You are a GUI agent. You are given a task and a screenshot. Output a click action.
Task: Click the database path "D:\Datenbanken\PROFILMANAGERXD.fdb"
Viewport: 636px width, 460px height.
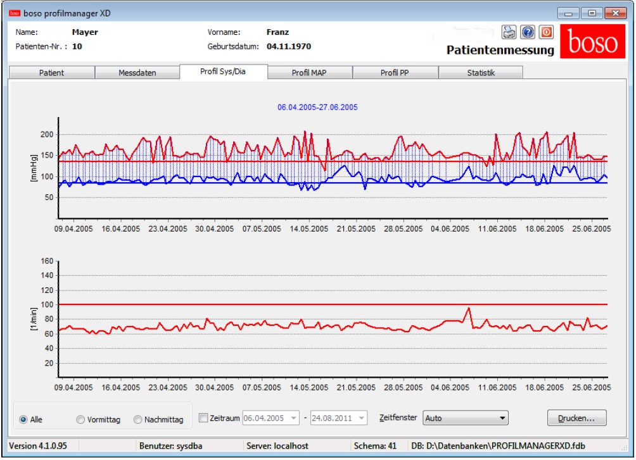pos(506,446)
